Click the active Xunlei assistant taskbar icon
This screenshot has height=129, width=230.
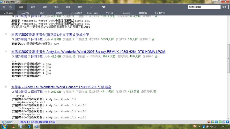point(37,127)
